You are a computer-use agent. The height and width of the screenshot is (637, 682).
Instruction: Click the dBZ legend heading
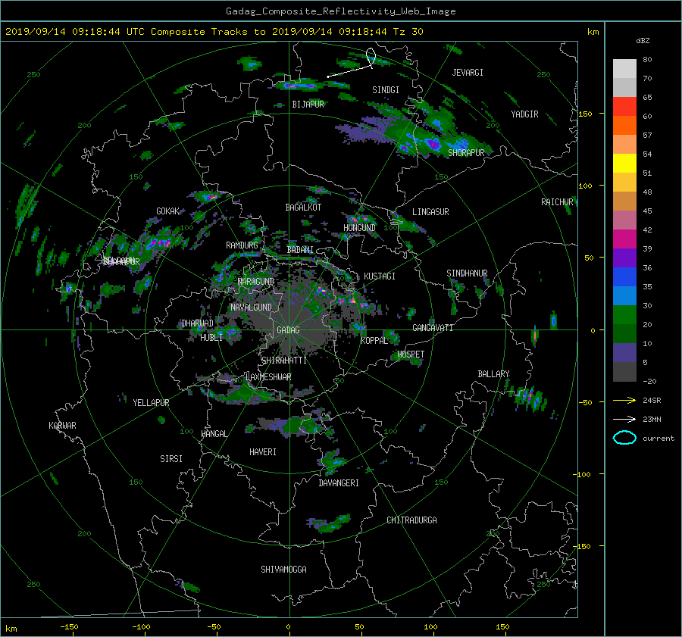(643, 41)
